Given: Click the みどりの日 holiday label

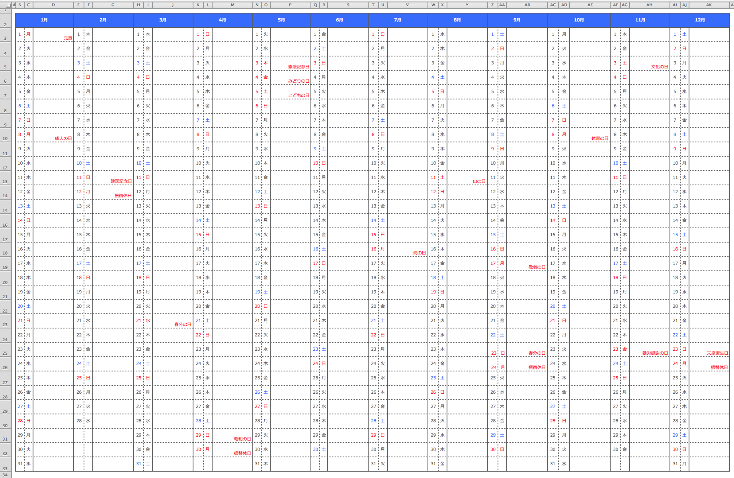Looking at the screenshot, I should coord(299,81).
